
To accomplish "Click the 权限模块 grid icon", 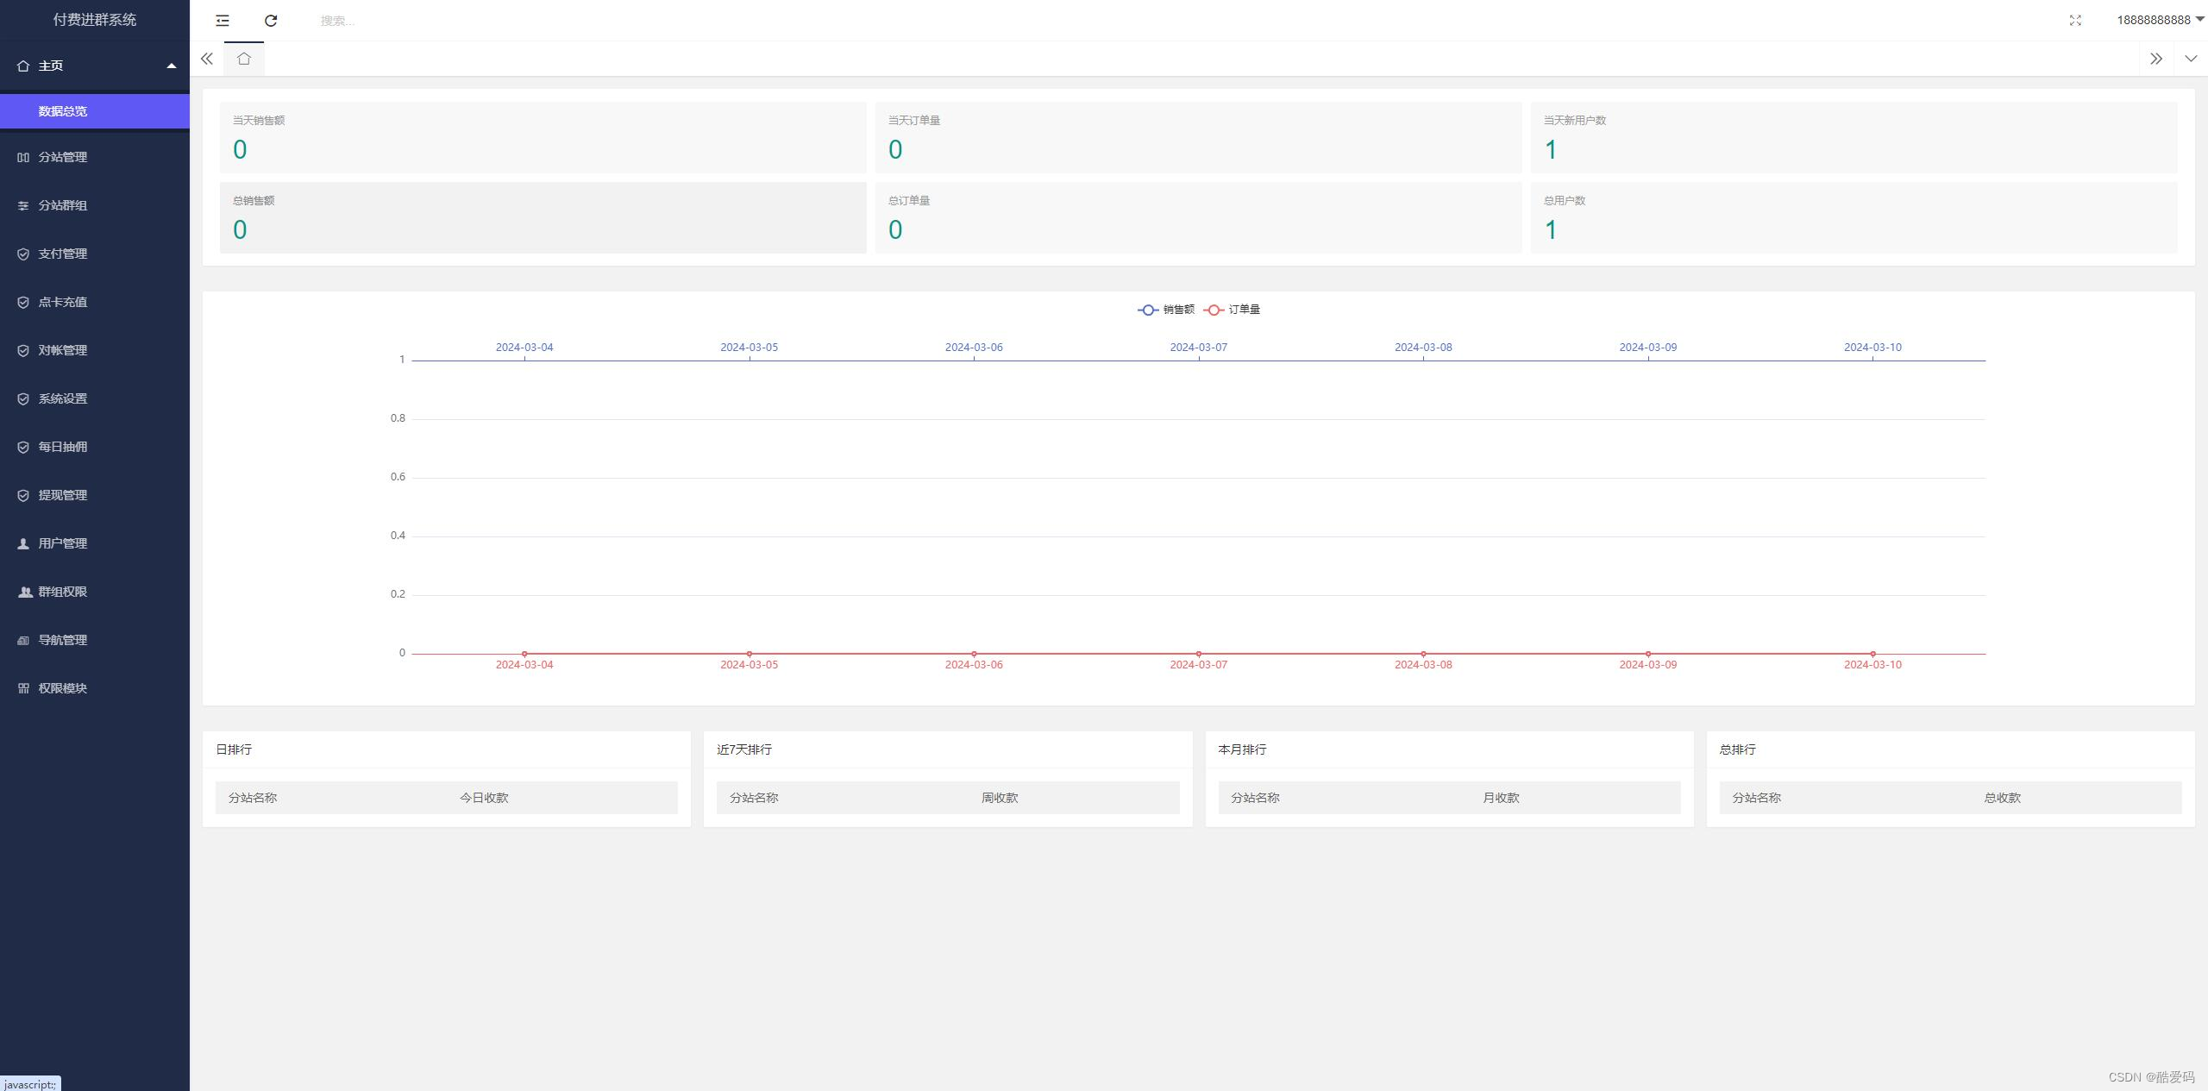I will coord(23,688).
